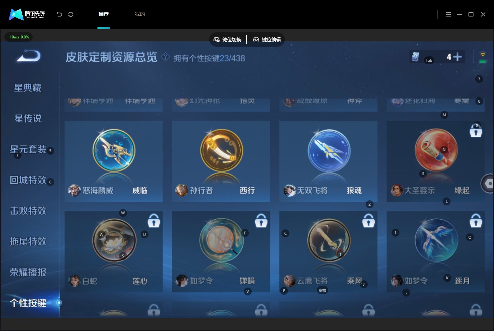Click the Tencent Pioneer logo
This screenshot has width=494, height=331.
pyautogui.click(x=27, y=14)
